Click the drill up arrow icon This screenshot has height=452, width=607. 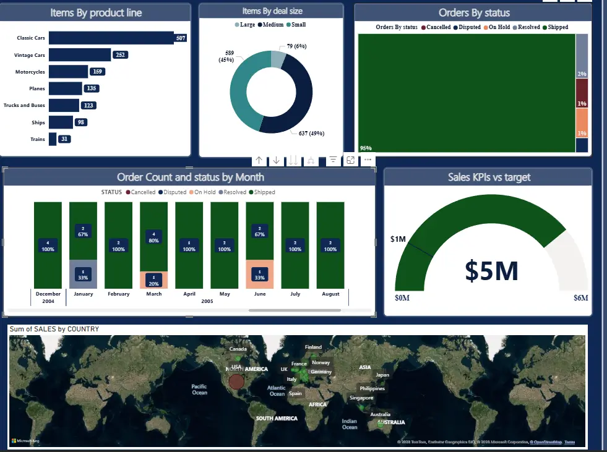point(259,160)
